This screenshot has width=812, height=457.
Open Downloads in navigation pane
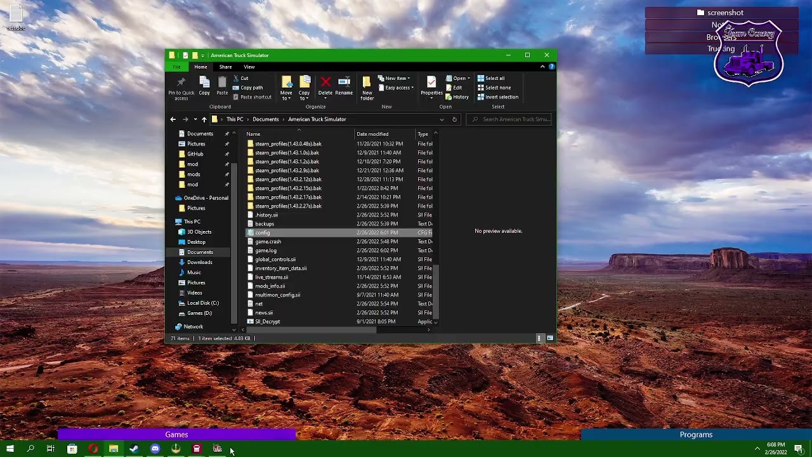pyautogui.click(x=200, y=262)
